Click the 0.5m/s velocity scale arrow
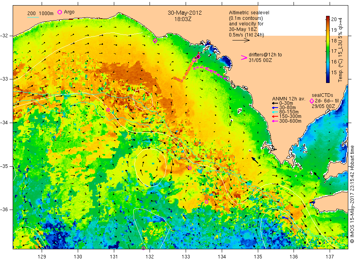The height and width of the screenshot is (262, 357). point(241,40)
